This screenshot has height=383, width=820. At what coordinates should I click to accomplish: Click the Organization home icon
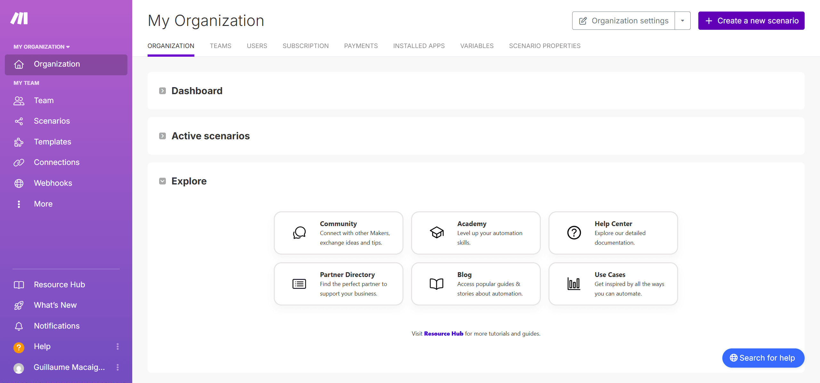click(x=19, y=64)
